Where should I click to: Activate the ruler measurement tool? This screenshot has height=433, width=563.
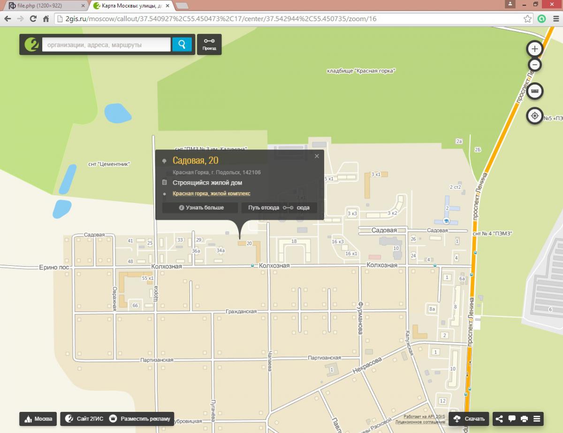534,91
